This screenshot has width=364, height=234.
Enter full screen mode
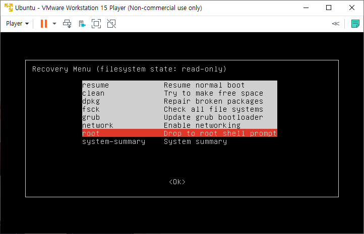pyautogui.click(x=96, y=24)
